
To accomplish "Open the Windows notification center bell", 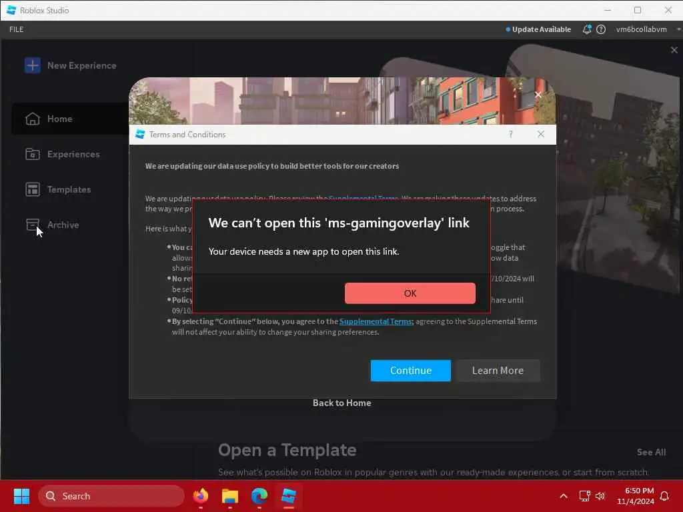I will (664, 496).
